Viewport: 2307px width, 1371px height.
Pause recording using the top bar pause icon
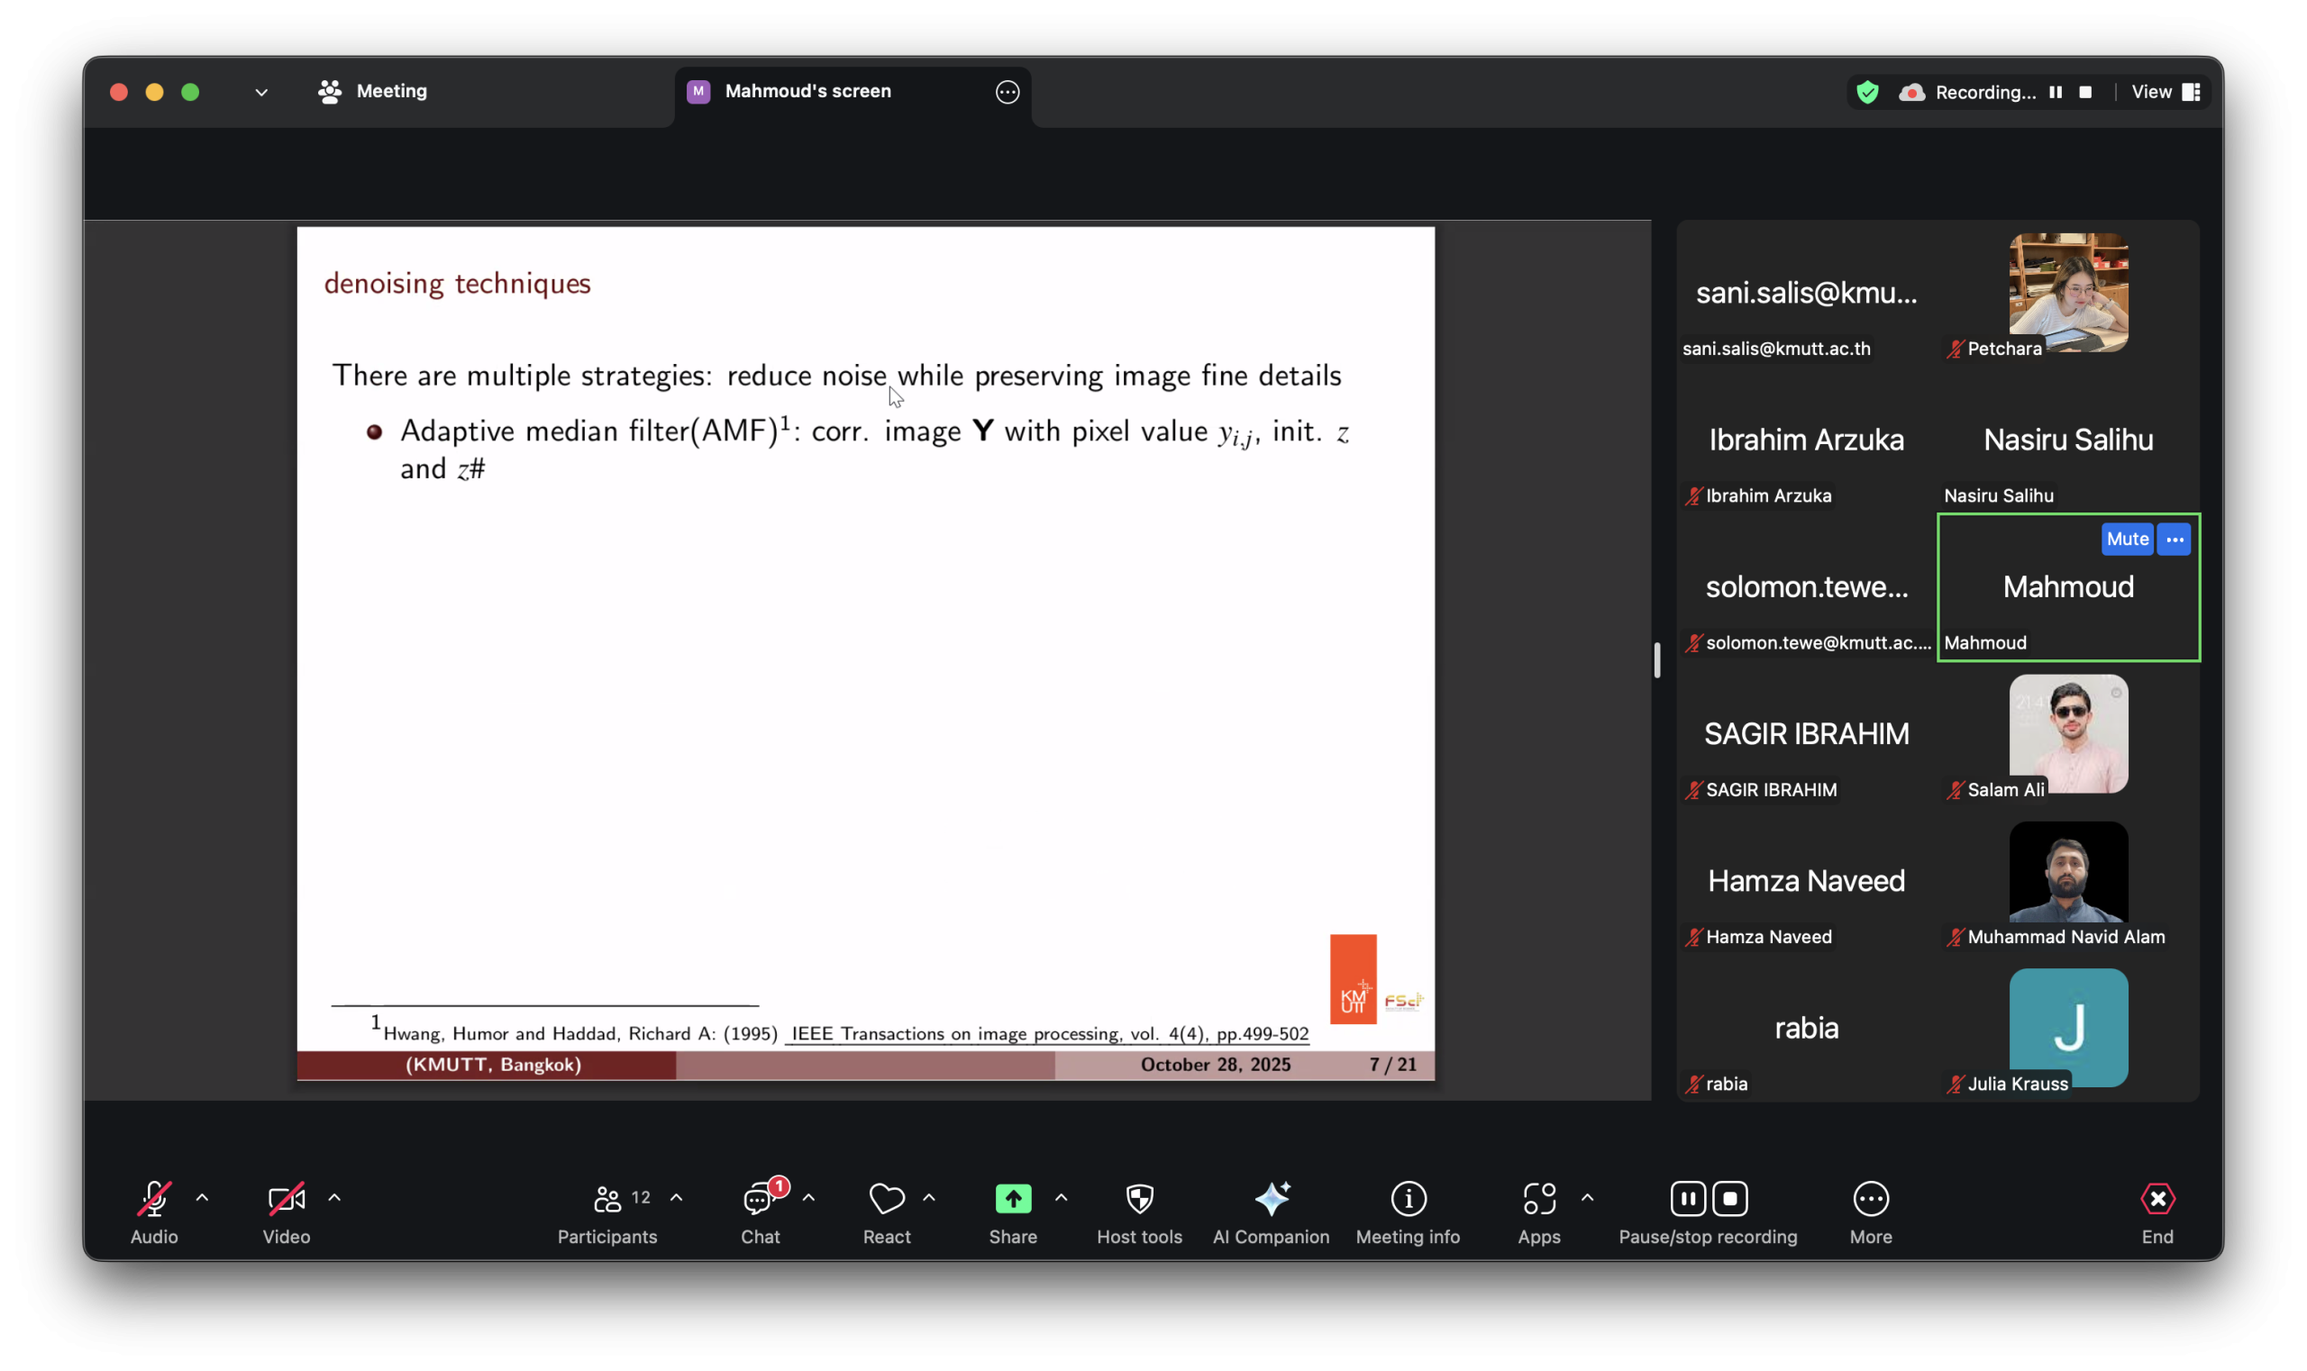(x=2056, y=93)
